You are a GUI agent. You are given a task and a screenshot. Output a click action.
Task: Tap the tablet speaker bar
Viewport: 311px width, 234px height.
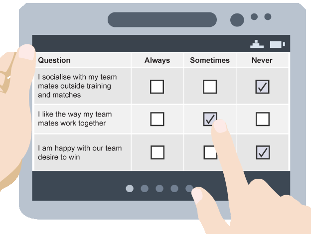[x=162, y=19]
